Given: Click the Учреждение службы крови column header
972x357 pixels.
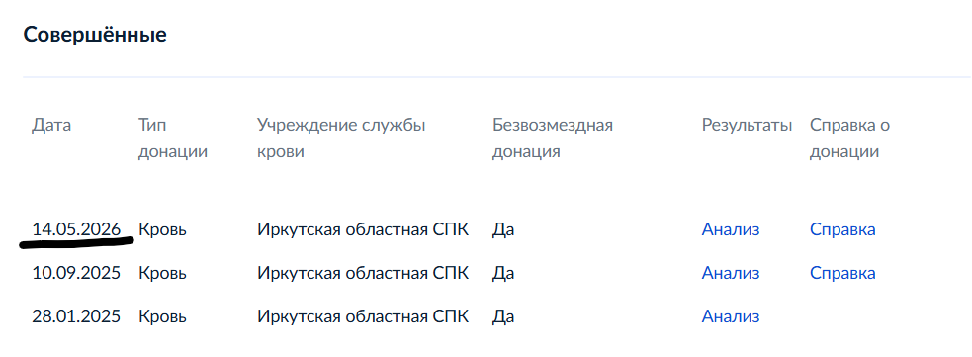Looking at the screenshot, I should click(x=341, y=138).
